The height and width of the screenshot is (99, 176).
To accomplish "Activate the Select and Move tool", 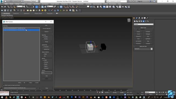I will coord(37,7).
